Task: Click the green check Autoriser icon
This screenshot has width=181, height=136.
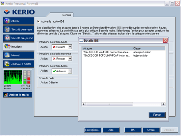Action: tap(54, 71)
